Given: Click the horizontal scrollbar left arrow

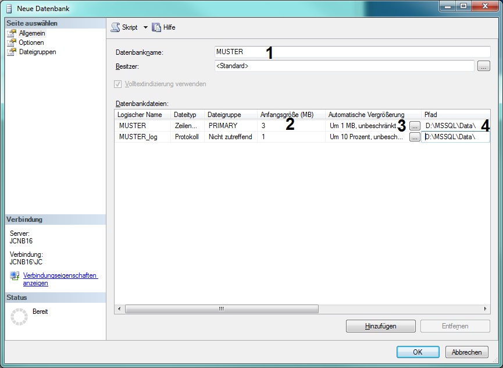Looking at the screenshot, I should coord(119,309).
